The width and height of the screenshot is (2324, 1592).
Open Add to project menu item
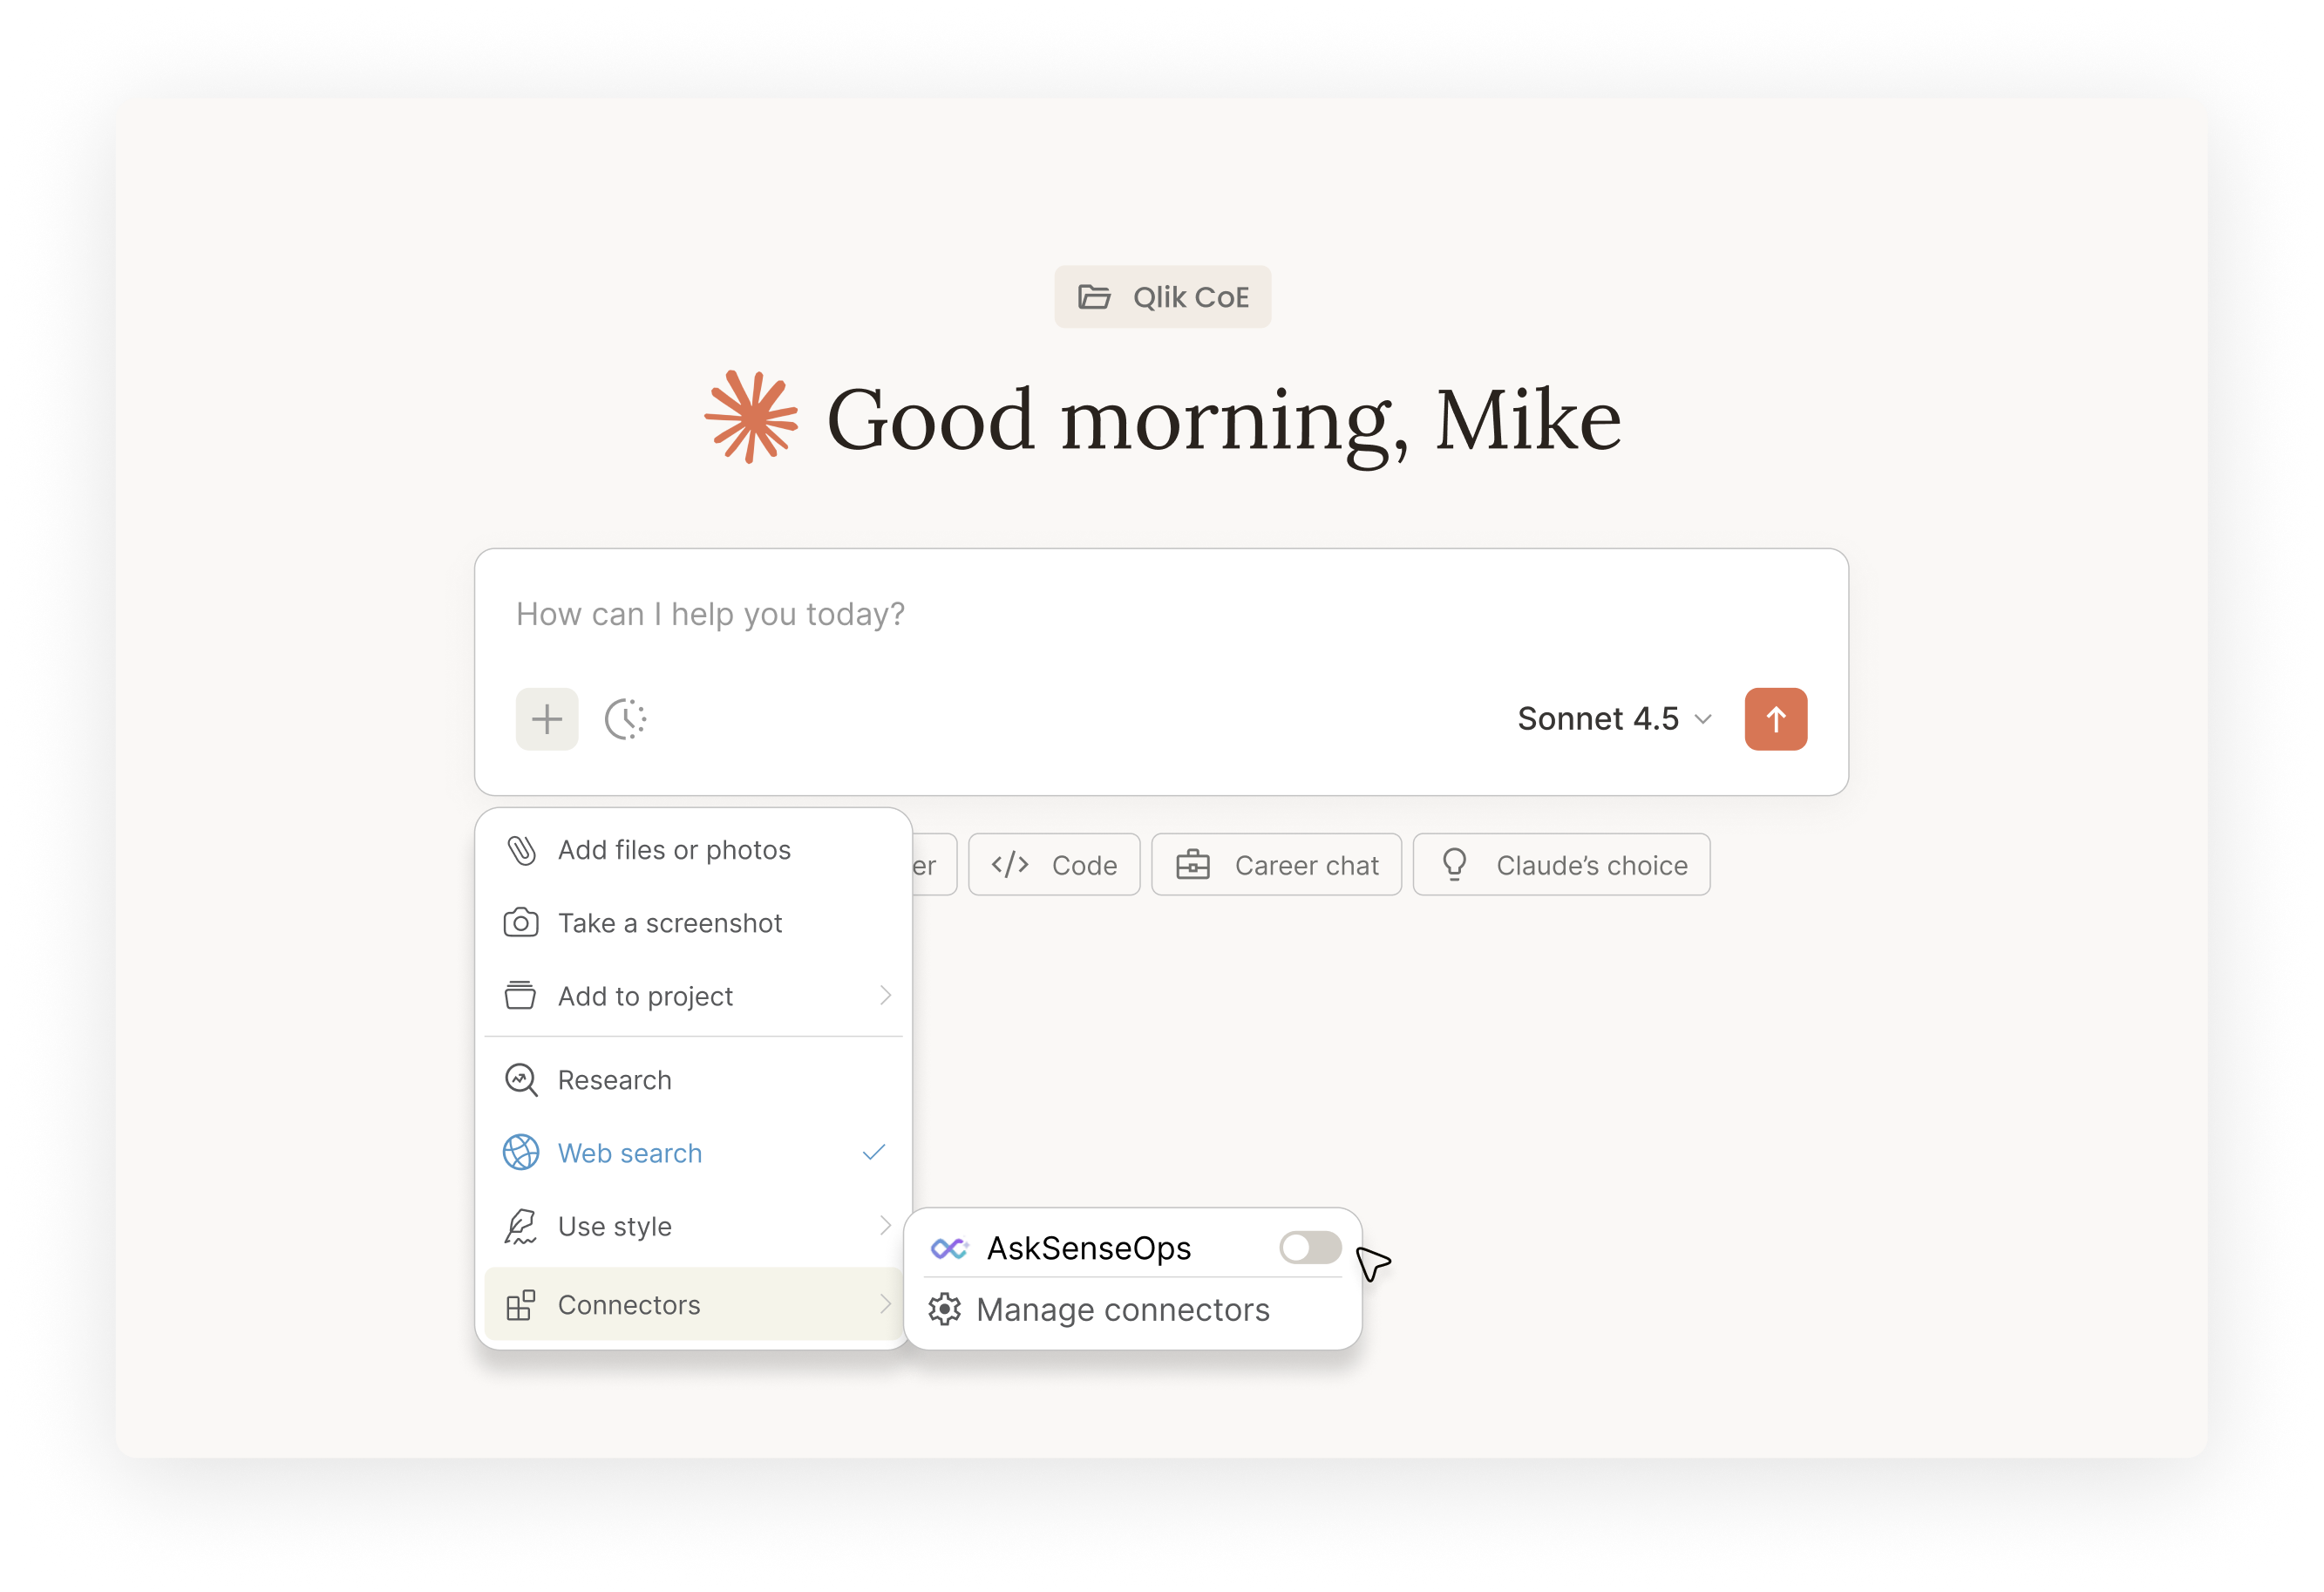coord(693,996)
